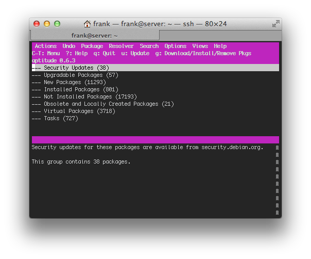Click the 'aptitude 0.6.3' version text
Image resolution: width=311 pixels, height=259 pixels.
click(x=54, y=61)
